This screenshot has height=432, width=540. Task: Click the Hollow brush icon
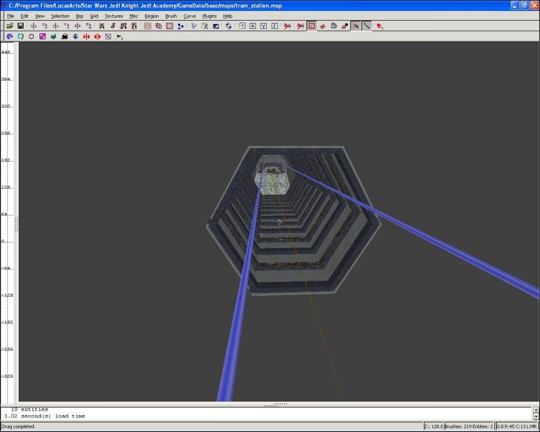[169, 26]
